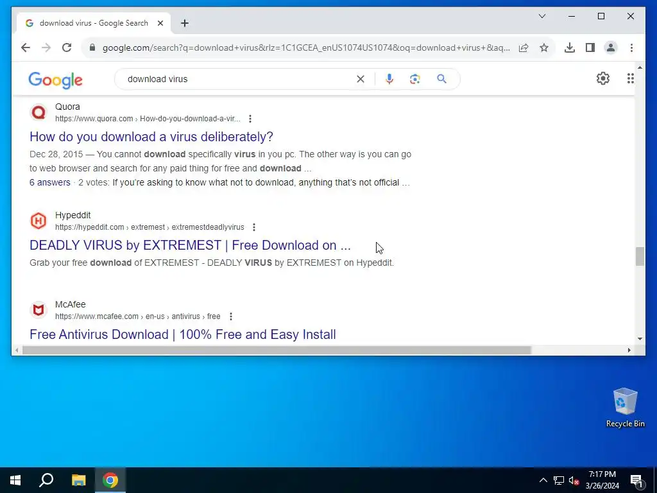Bookmark this tab with the star icon

(x=544, y=48)
